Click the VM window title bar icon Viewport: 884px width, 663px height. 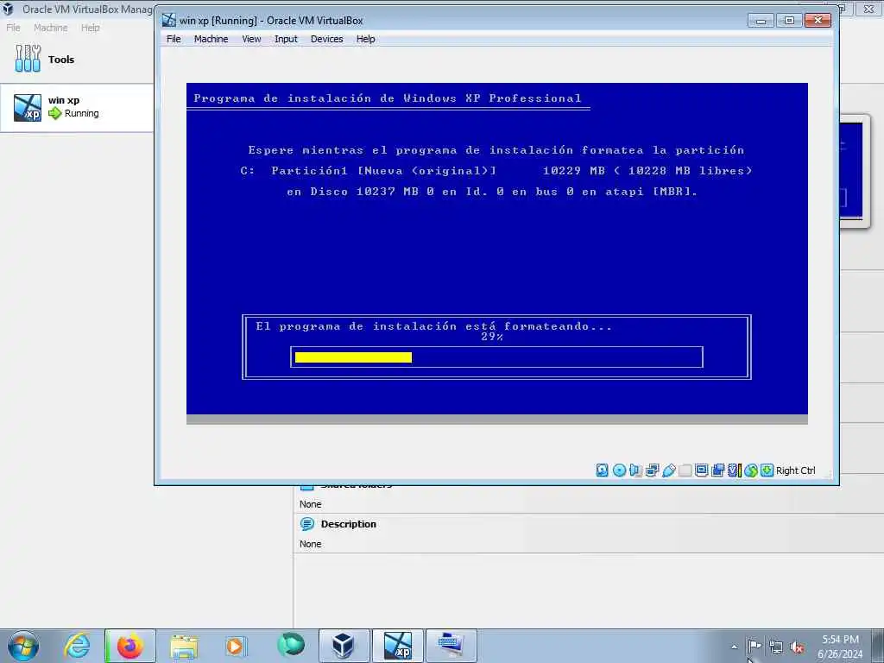click(x=169, y=21)
